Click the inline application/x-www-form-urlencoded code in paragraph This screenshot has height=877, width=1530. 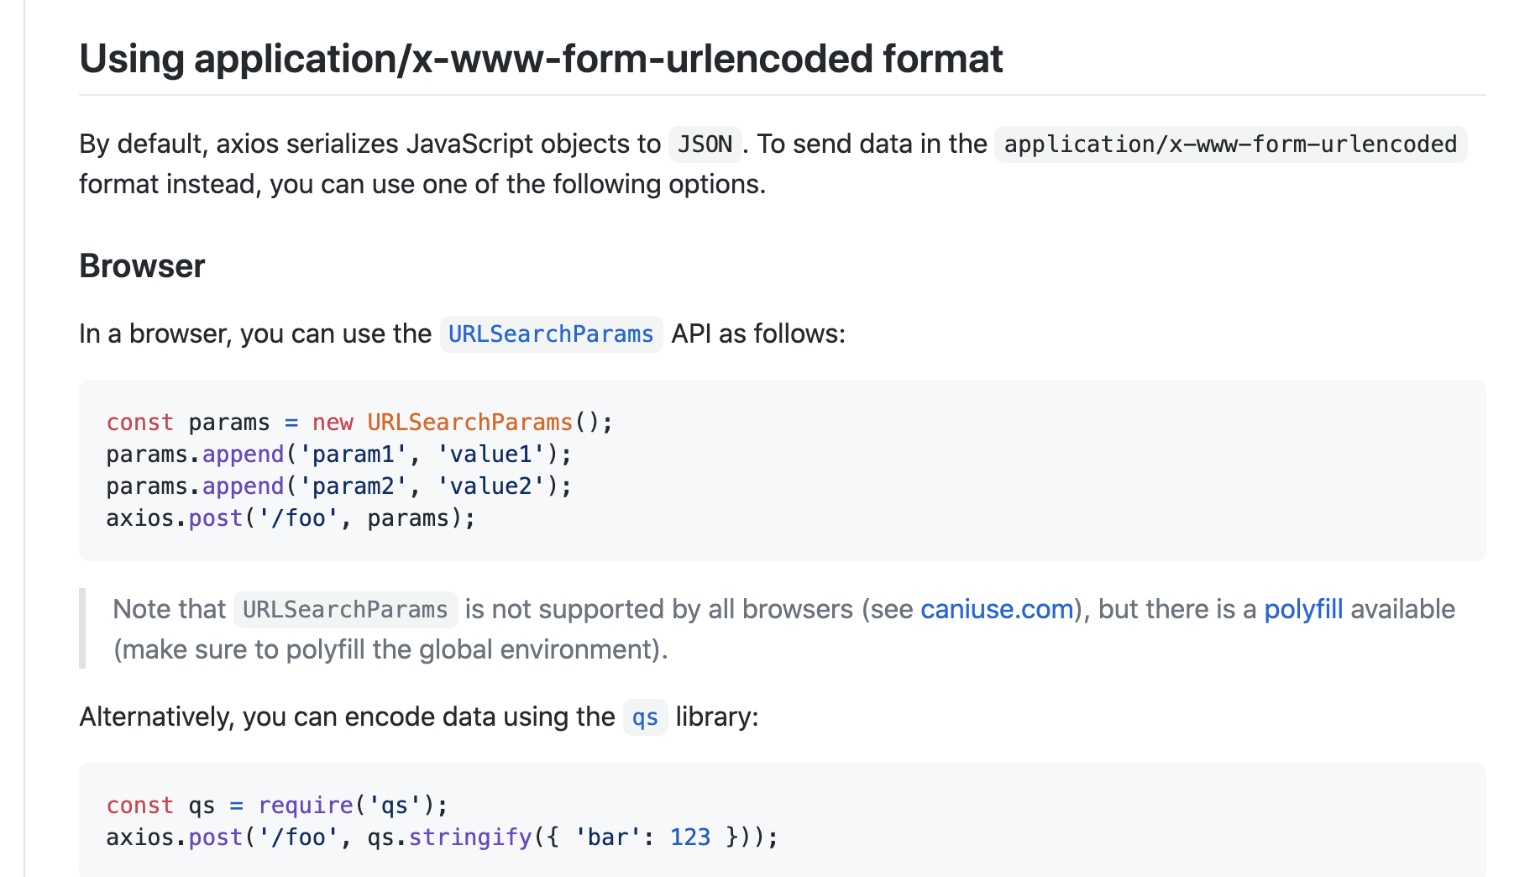point(1229,144)
